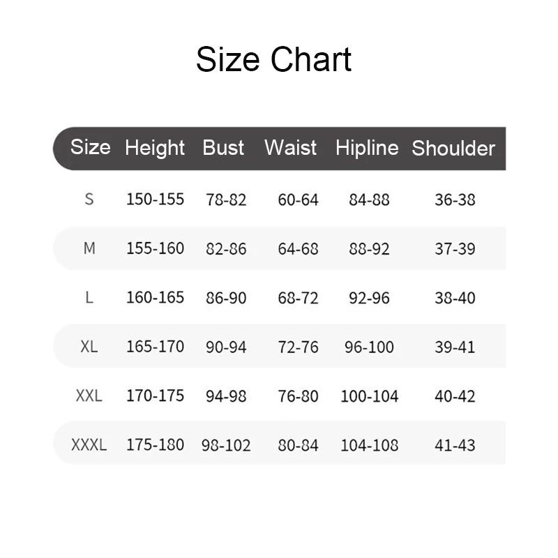558x558 pixels.
Task: Click the Shoulder column header
Action: (453, 149)
